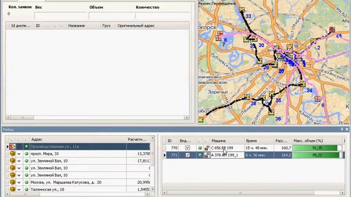Click the map marker beside number 2

(x=313, y=42)
